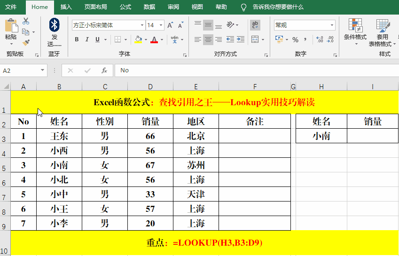Screen dimensions: 399x256
Task: Toggle middle vertical alignment
Action: [208, 25]
